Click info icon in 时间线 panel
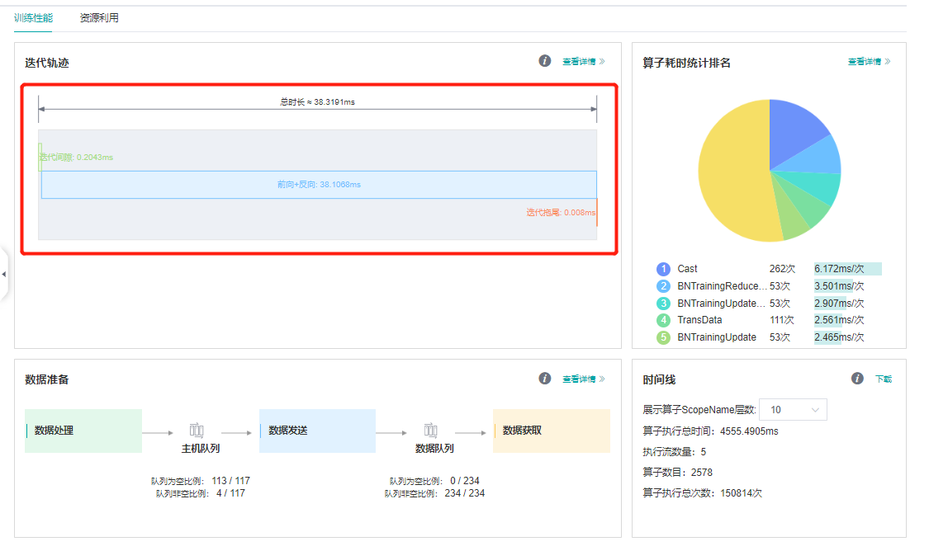929x551 pixels. [858, 379]
